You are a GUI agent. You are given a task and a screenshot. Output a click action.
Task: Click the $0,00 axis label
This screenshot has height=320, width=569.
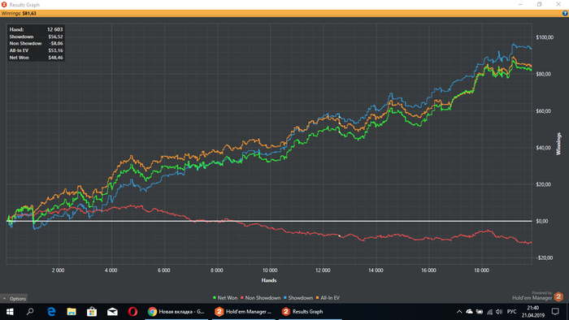tap(542, 221)
